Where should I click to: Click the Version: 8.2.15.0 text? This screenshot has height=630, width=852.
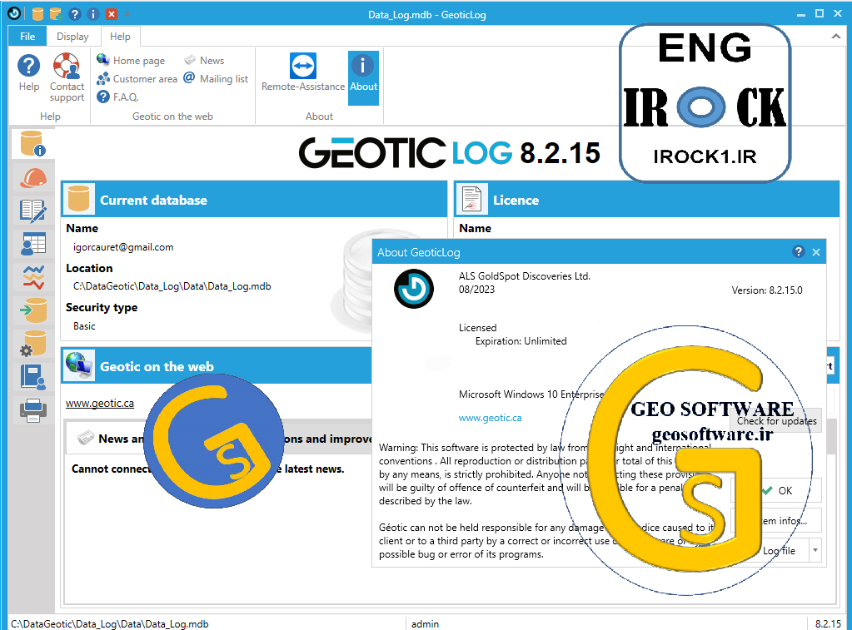767,290
